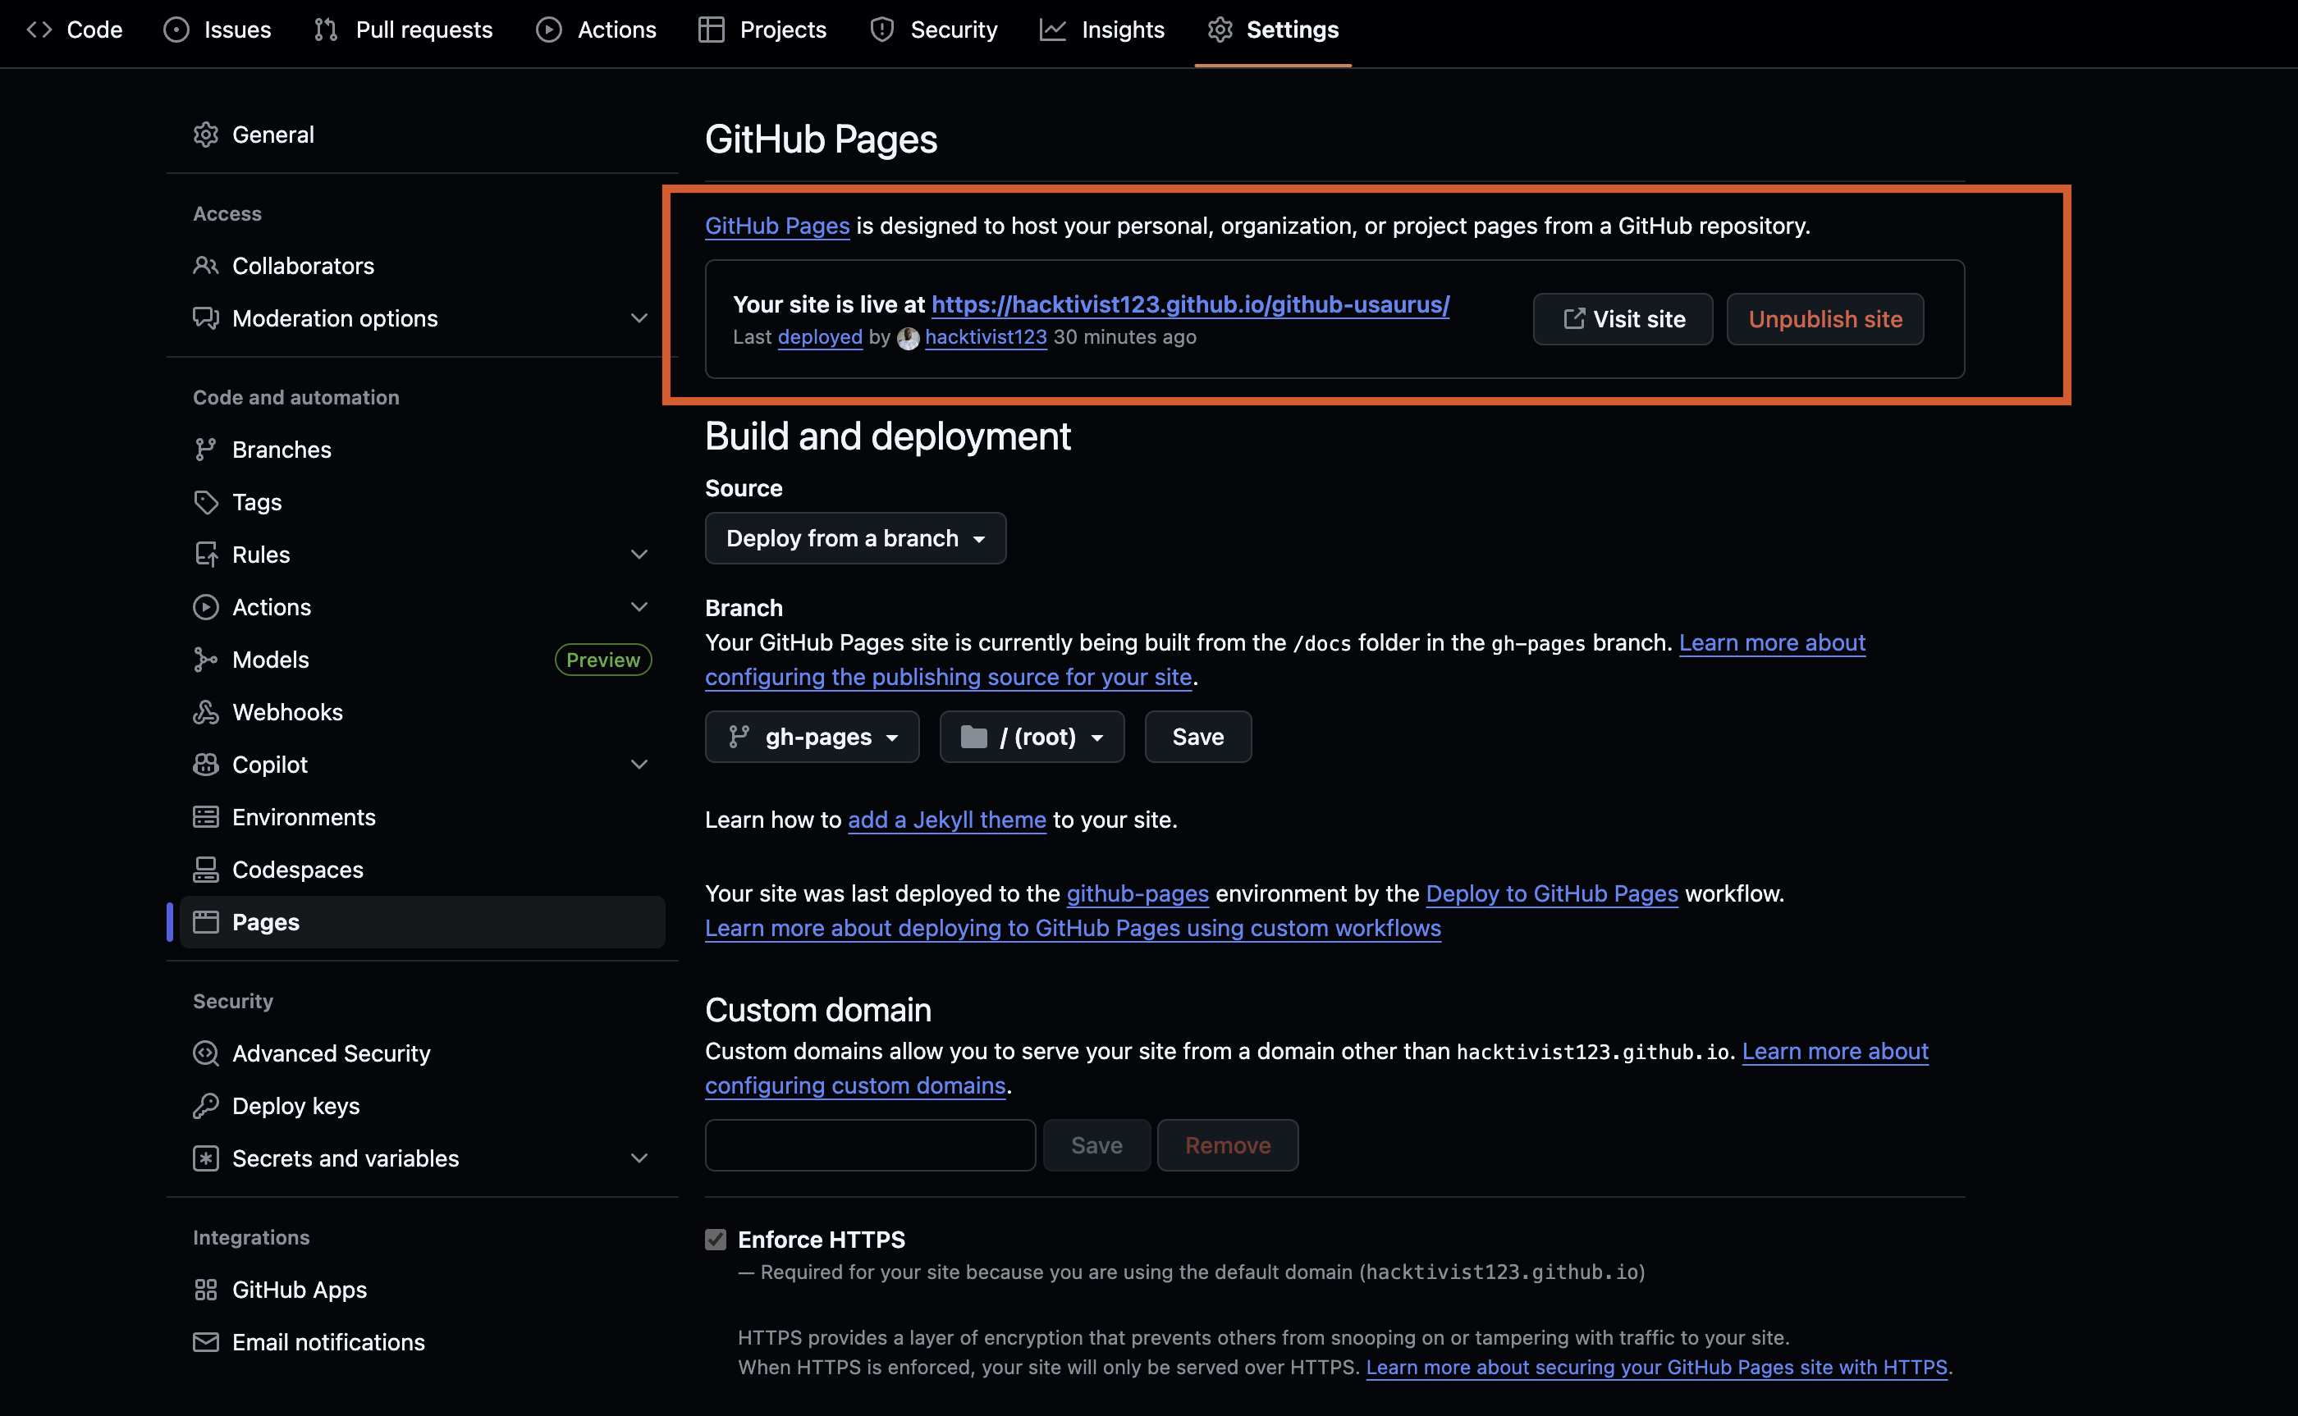Click the Insights graph icon

[x=1053, y=30]
